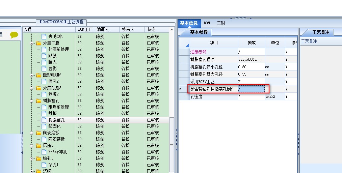
Task: Click document icon of 显影
Action: click(44, 69)
